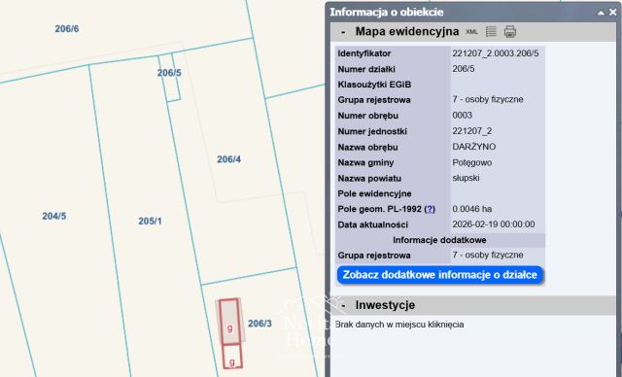Open the table list view icon
This screenshot has height=377, width=622.
(x=491, y=31)
